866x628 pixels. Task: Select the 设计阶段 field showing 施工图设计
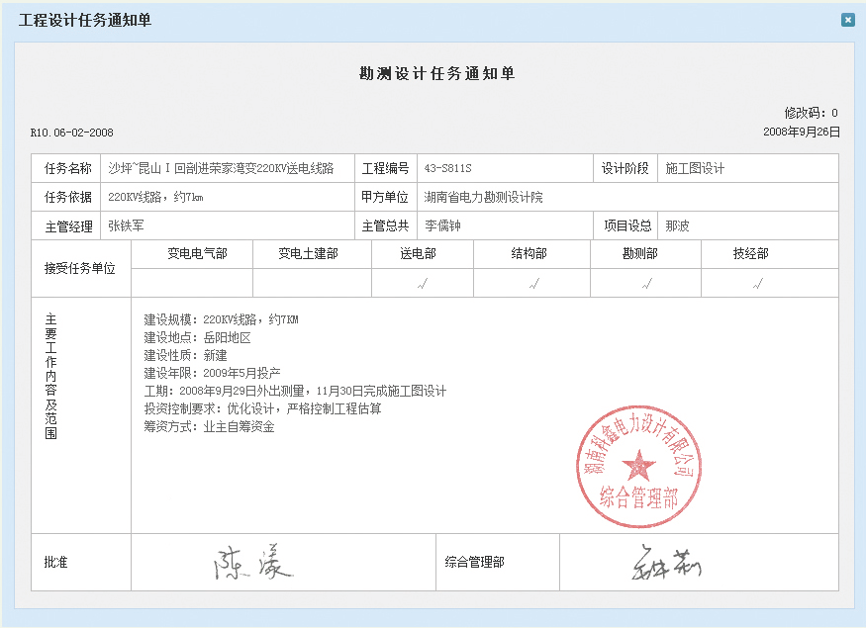click(x=695, y=169)
